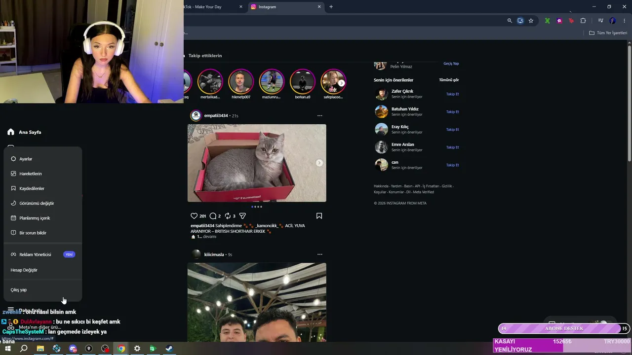Open File Explorer from the taskbar

click(x=40, y=349)
